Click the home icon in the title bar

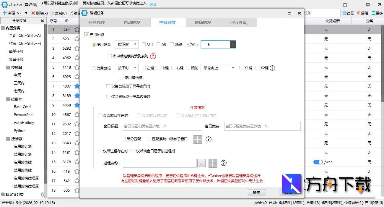point(345,4)
